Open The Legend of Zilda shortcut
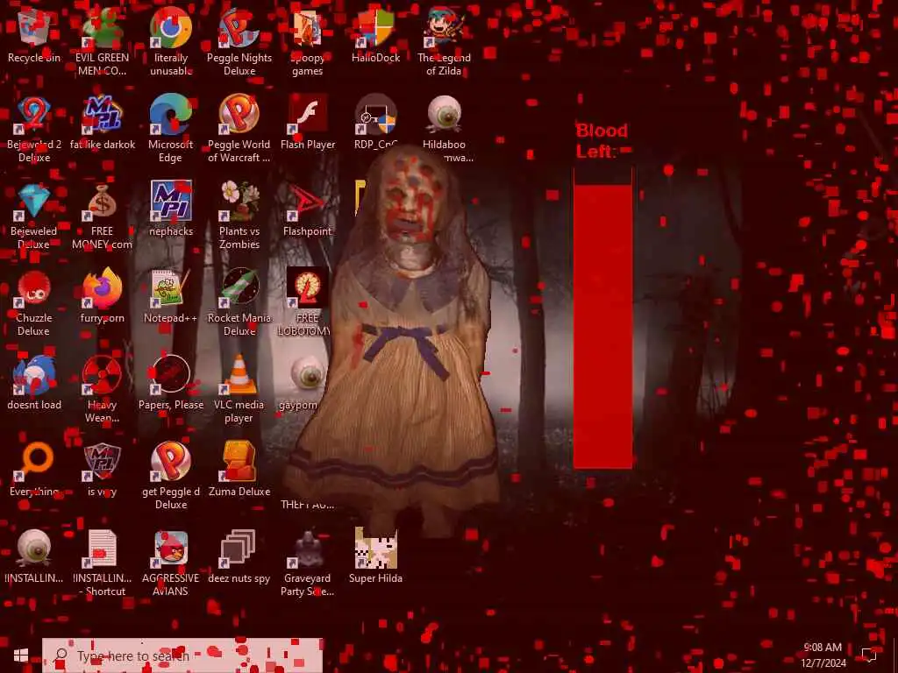Viewport: 898px width, 673px height. [444, 28]
